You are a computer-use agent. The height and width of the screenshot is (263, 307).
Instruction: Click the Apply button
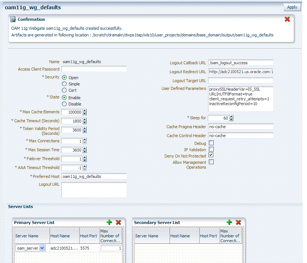292,7
